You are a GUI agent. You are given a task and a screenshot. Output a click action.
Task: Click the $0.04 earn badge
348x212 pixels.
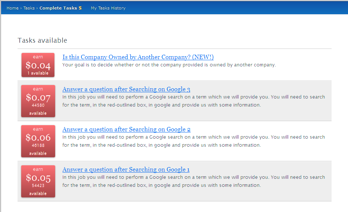pyautogui.click(x=38, y=65)
